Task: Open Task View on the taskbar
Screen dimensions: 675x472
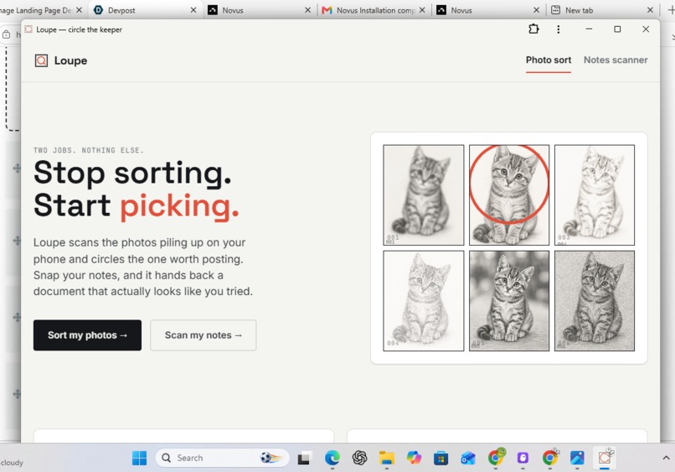Action: click(x=304, y=458)
